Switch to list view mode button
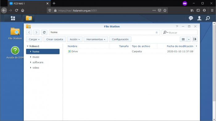Screen dimensions: 216x121 pos(183,39)
